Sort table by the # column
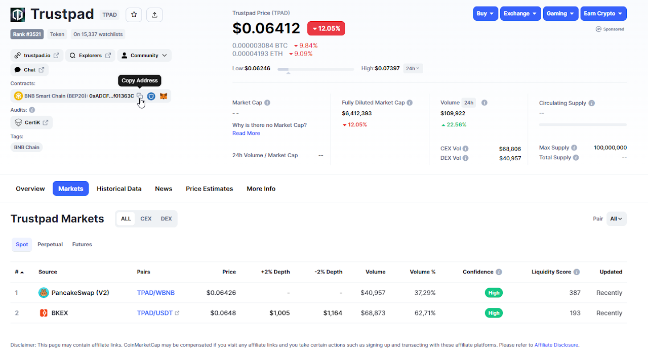The width and height of the screenshot is (648, 362). click(x=19, y=272)
